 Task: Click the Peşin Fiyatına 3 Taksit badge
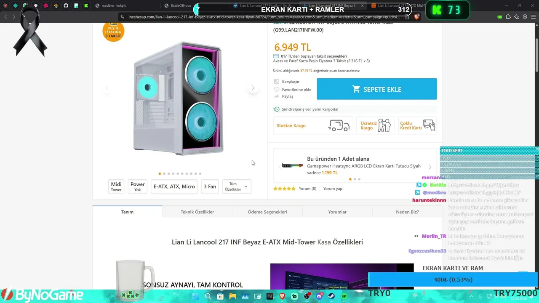[113, 31]
